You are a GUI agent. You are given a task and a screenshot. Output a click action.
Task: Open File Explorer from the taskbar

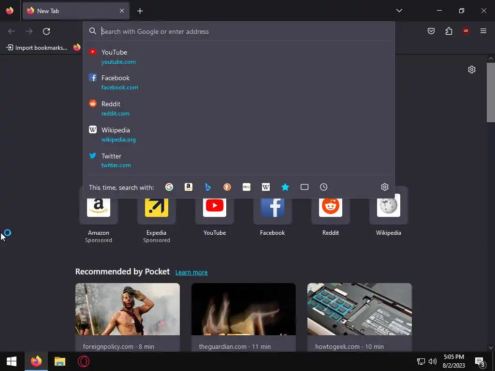pos(59,361)
